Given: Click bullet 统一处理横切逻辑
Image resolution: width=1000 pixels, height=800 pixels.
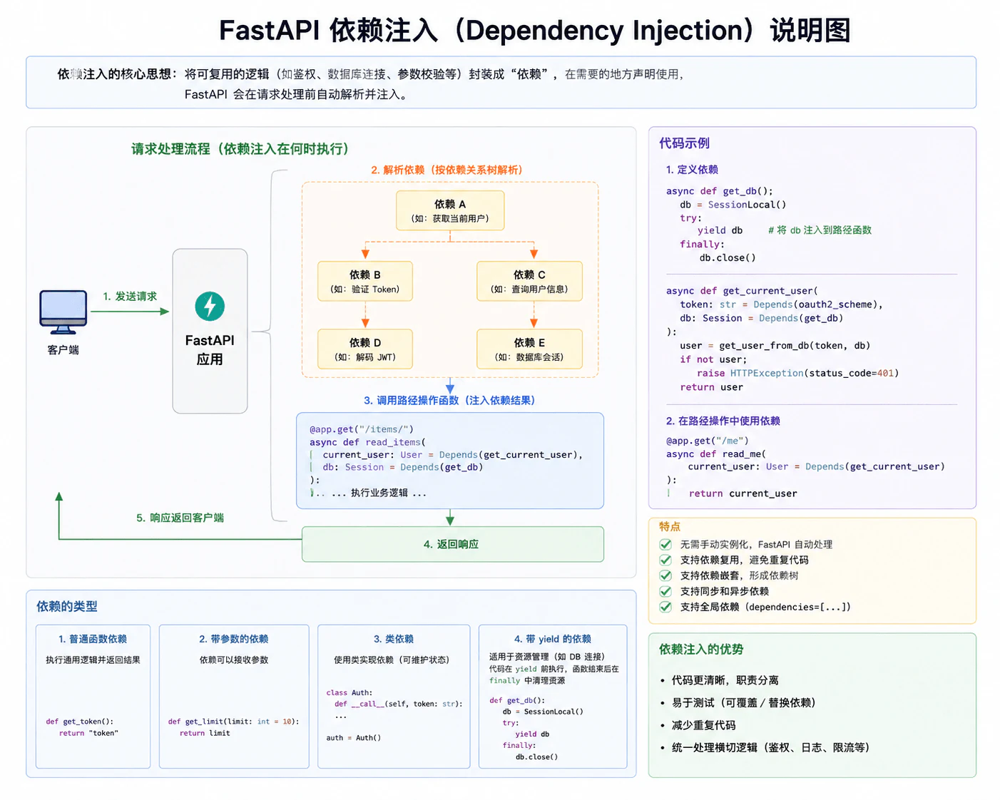Looking at the screenshot, I should [770, 747].
